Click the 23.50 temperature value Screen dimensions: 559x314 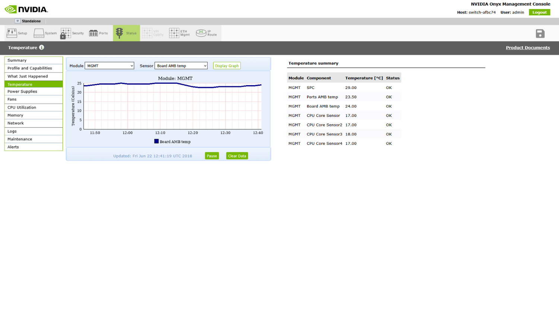pos(351,97)
